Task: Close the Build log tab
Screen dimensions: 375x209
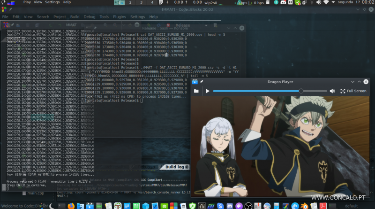Action: [187, 167]
